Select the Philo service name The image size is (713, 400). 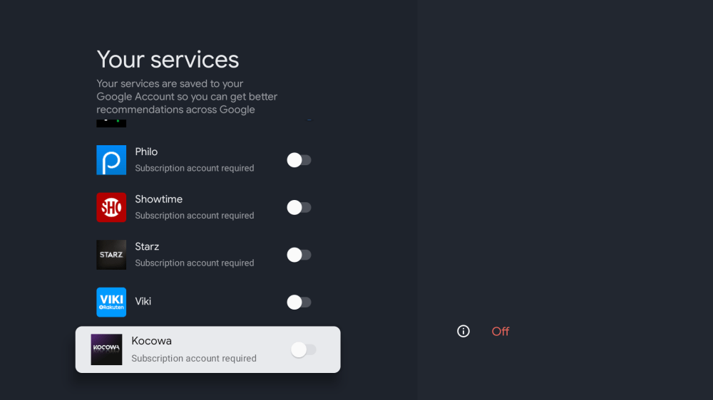(146, 152)
